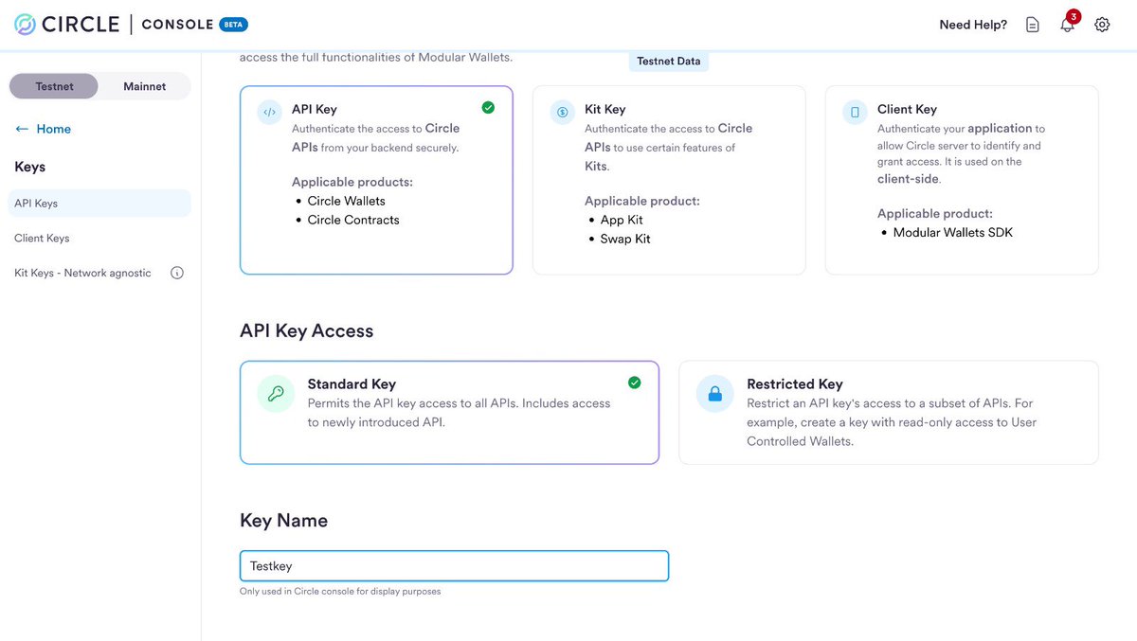The width and height of the screenshot is (1137, 641).
Task: Select the Client Key card
Action: pyautogui.click(x=962, y=180)
